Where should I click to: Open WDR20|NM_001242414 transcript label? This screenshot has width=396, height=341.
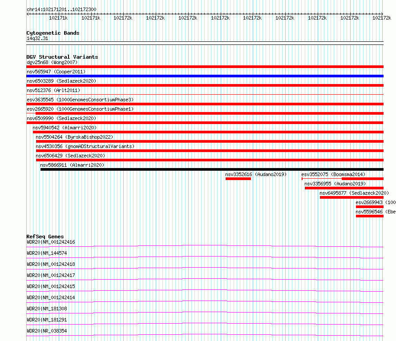tap(51, 297)
